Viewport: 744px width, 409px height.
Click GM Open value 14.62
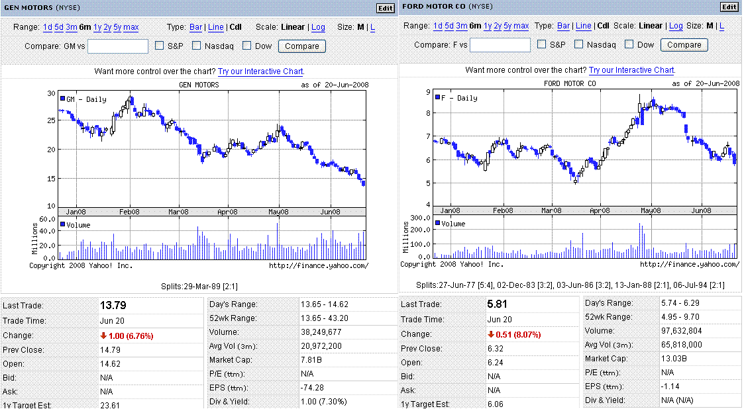(110, 364)
